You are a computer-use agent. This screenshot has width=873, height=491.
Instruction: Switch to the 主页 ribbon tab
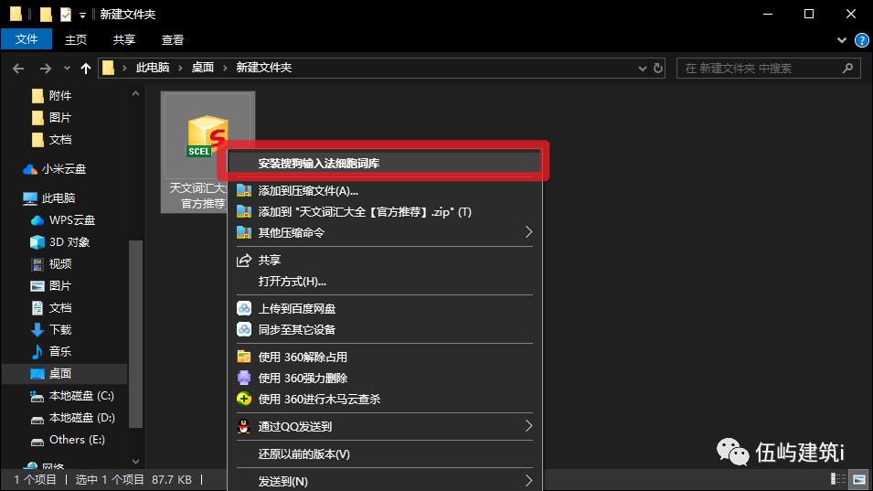point(76,39)
